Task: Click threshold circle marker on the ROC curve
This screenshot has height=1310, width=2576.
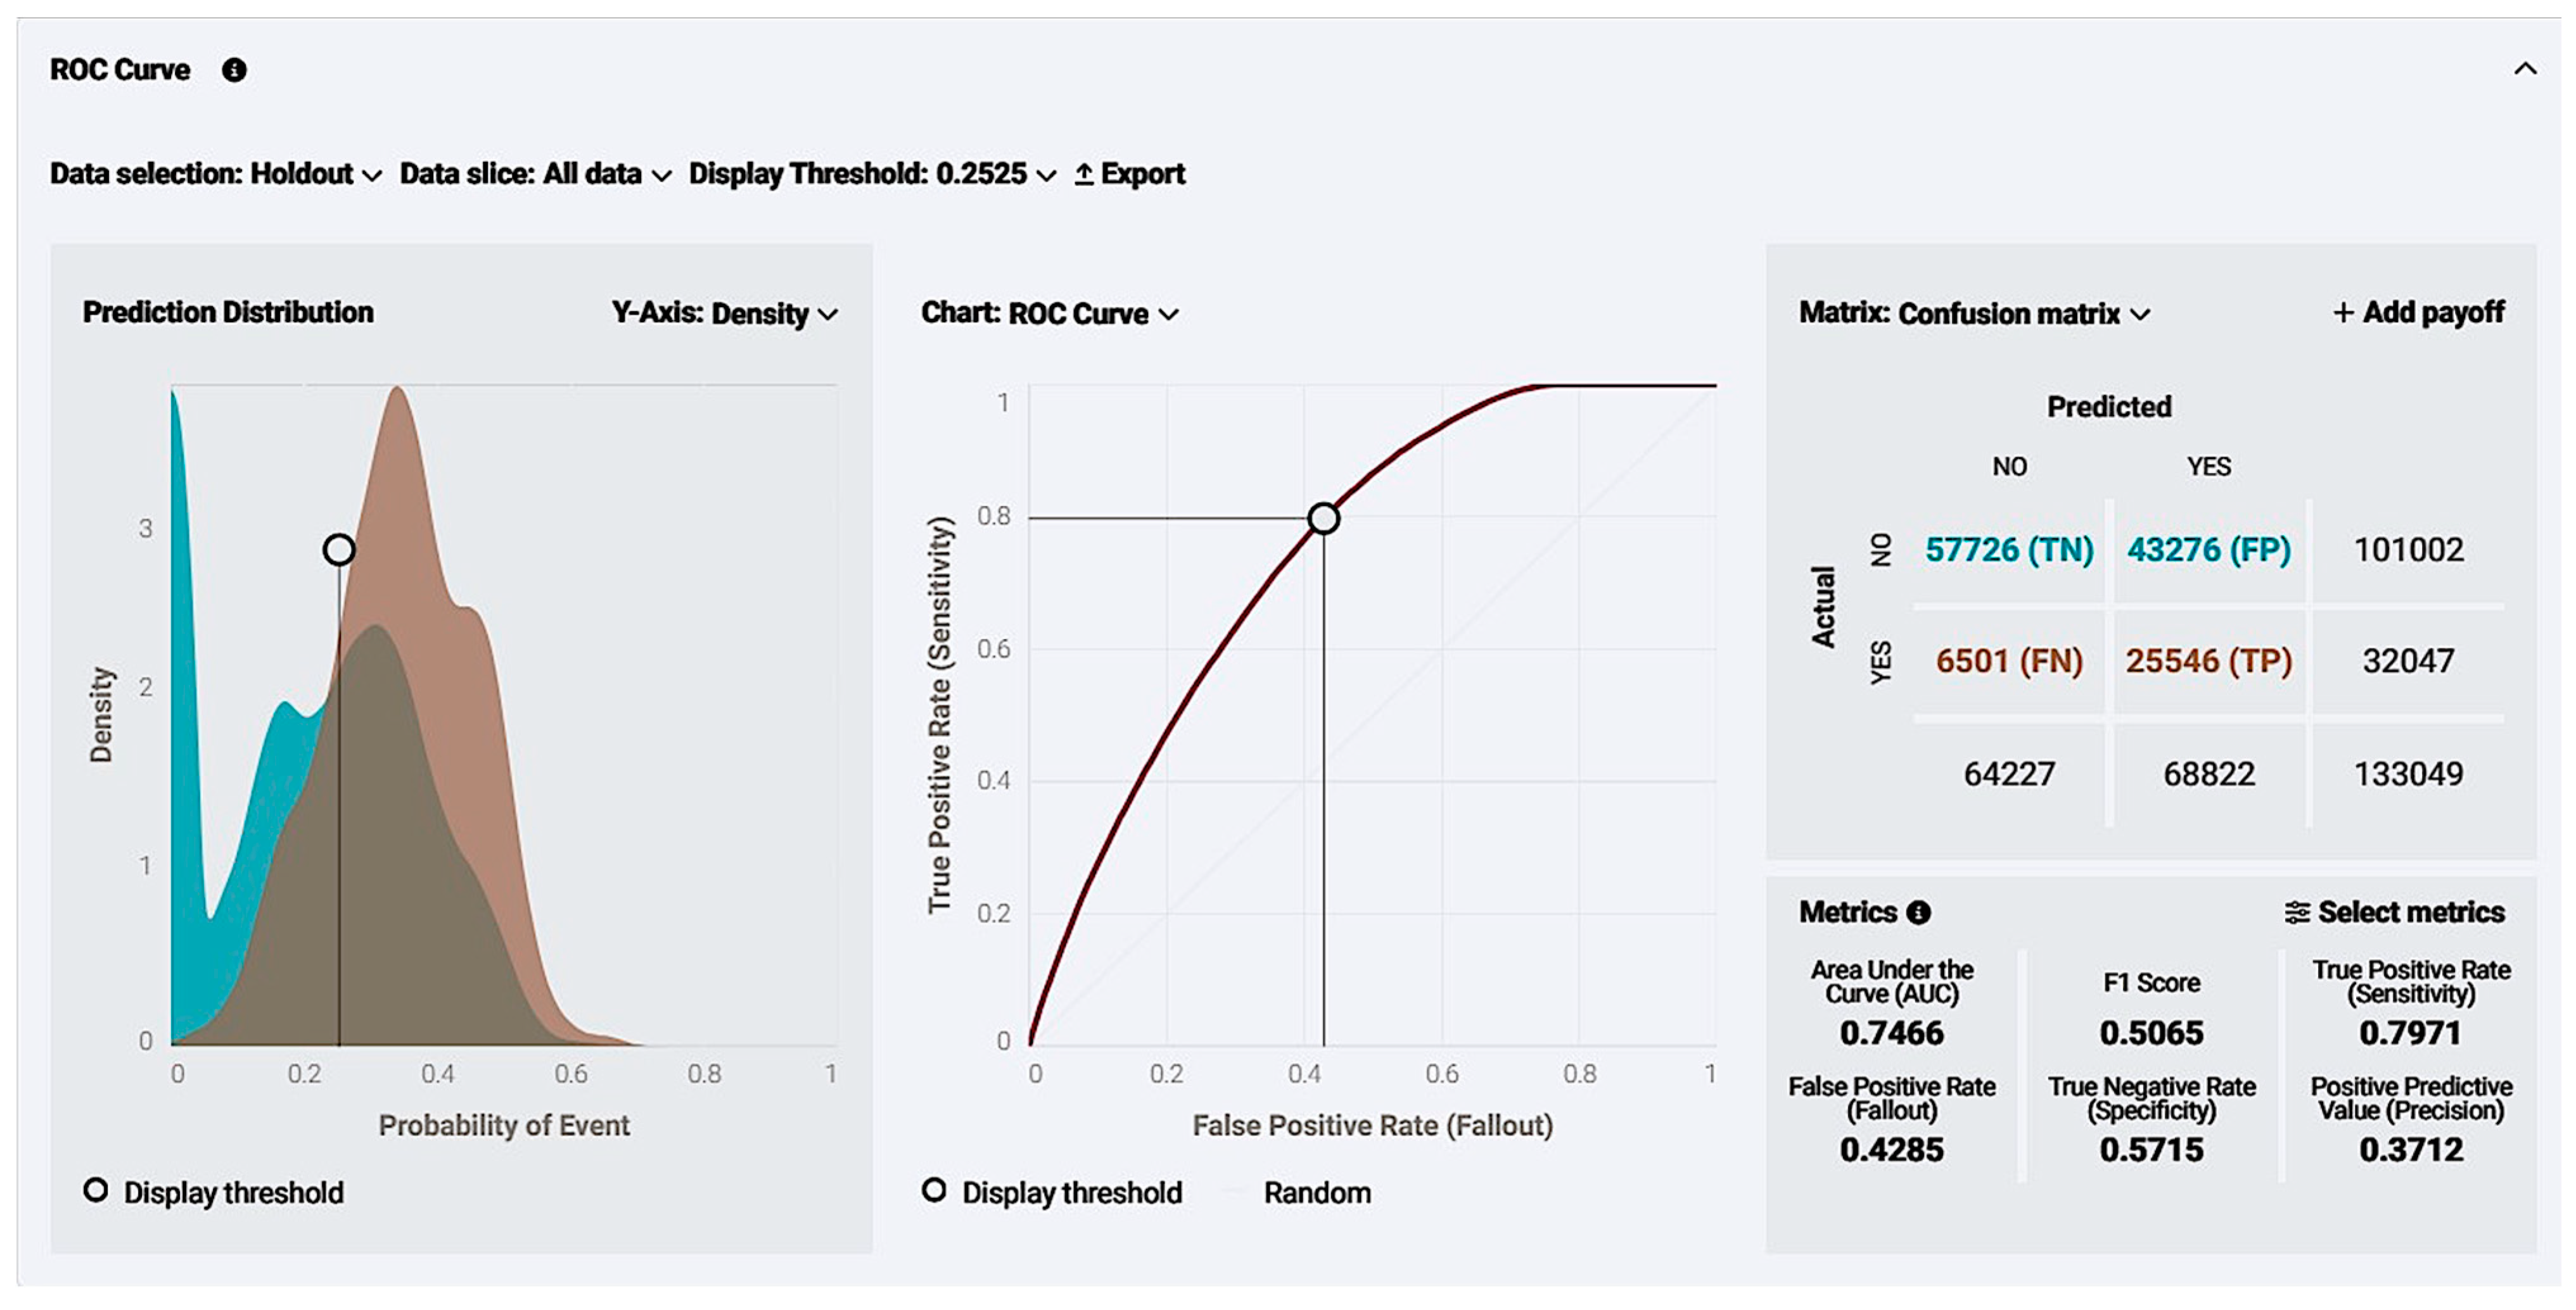Action: coord(1323,519)
